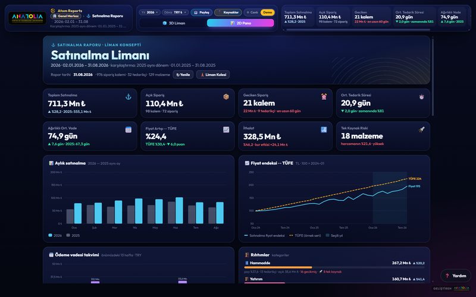Click the calendar icon on Ağırlıklı Ort. Vade card
The width and height of the screenshot is (476, 297).
click(129, 129)
